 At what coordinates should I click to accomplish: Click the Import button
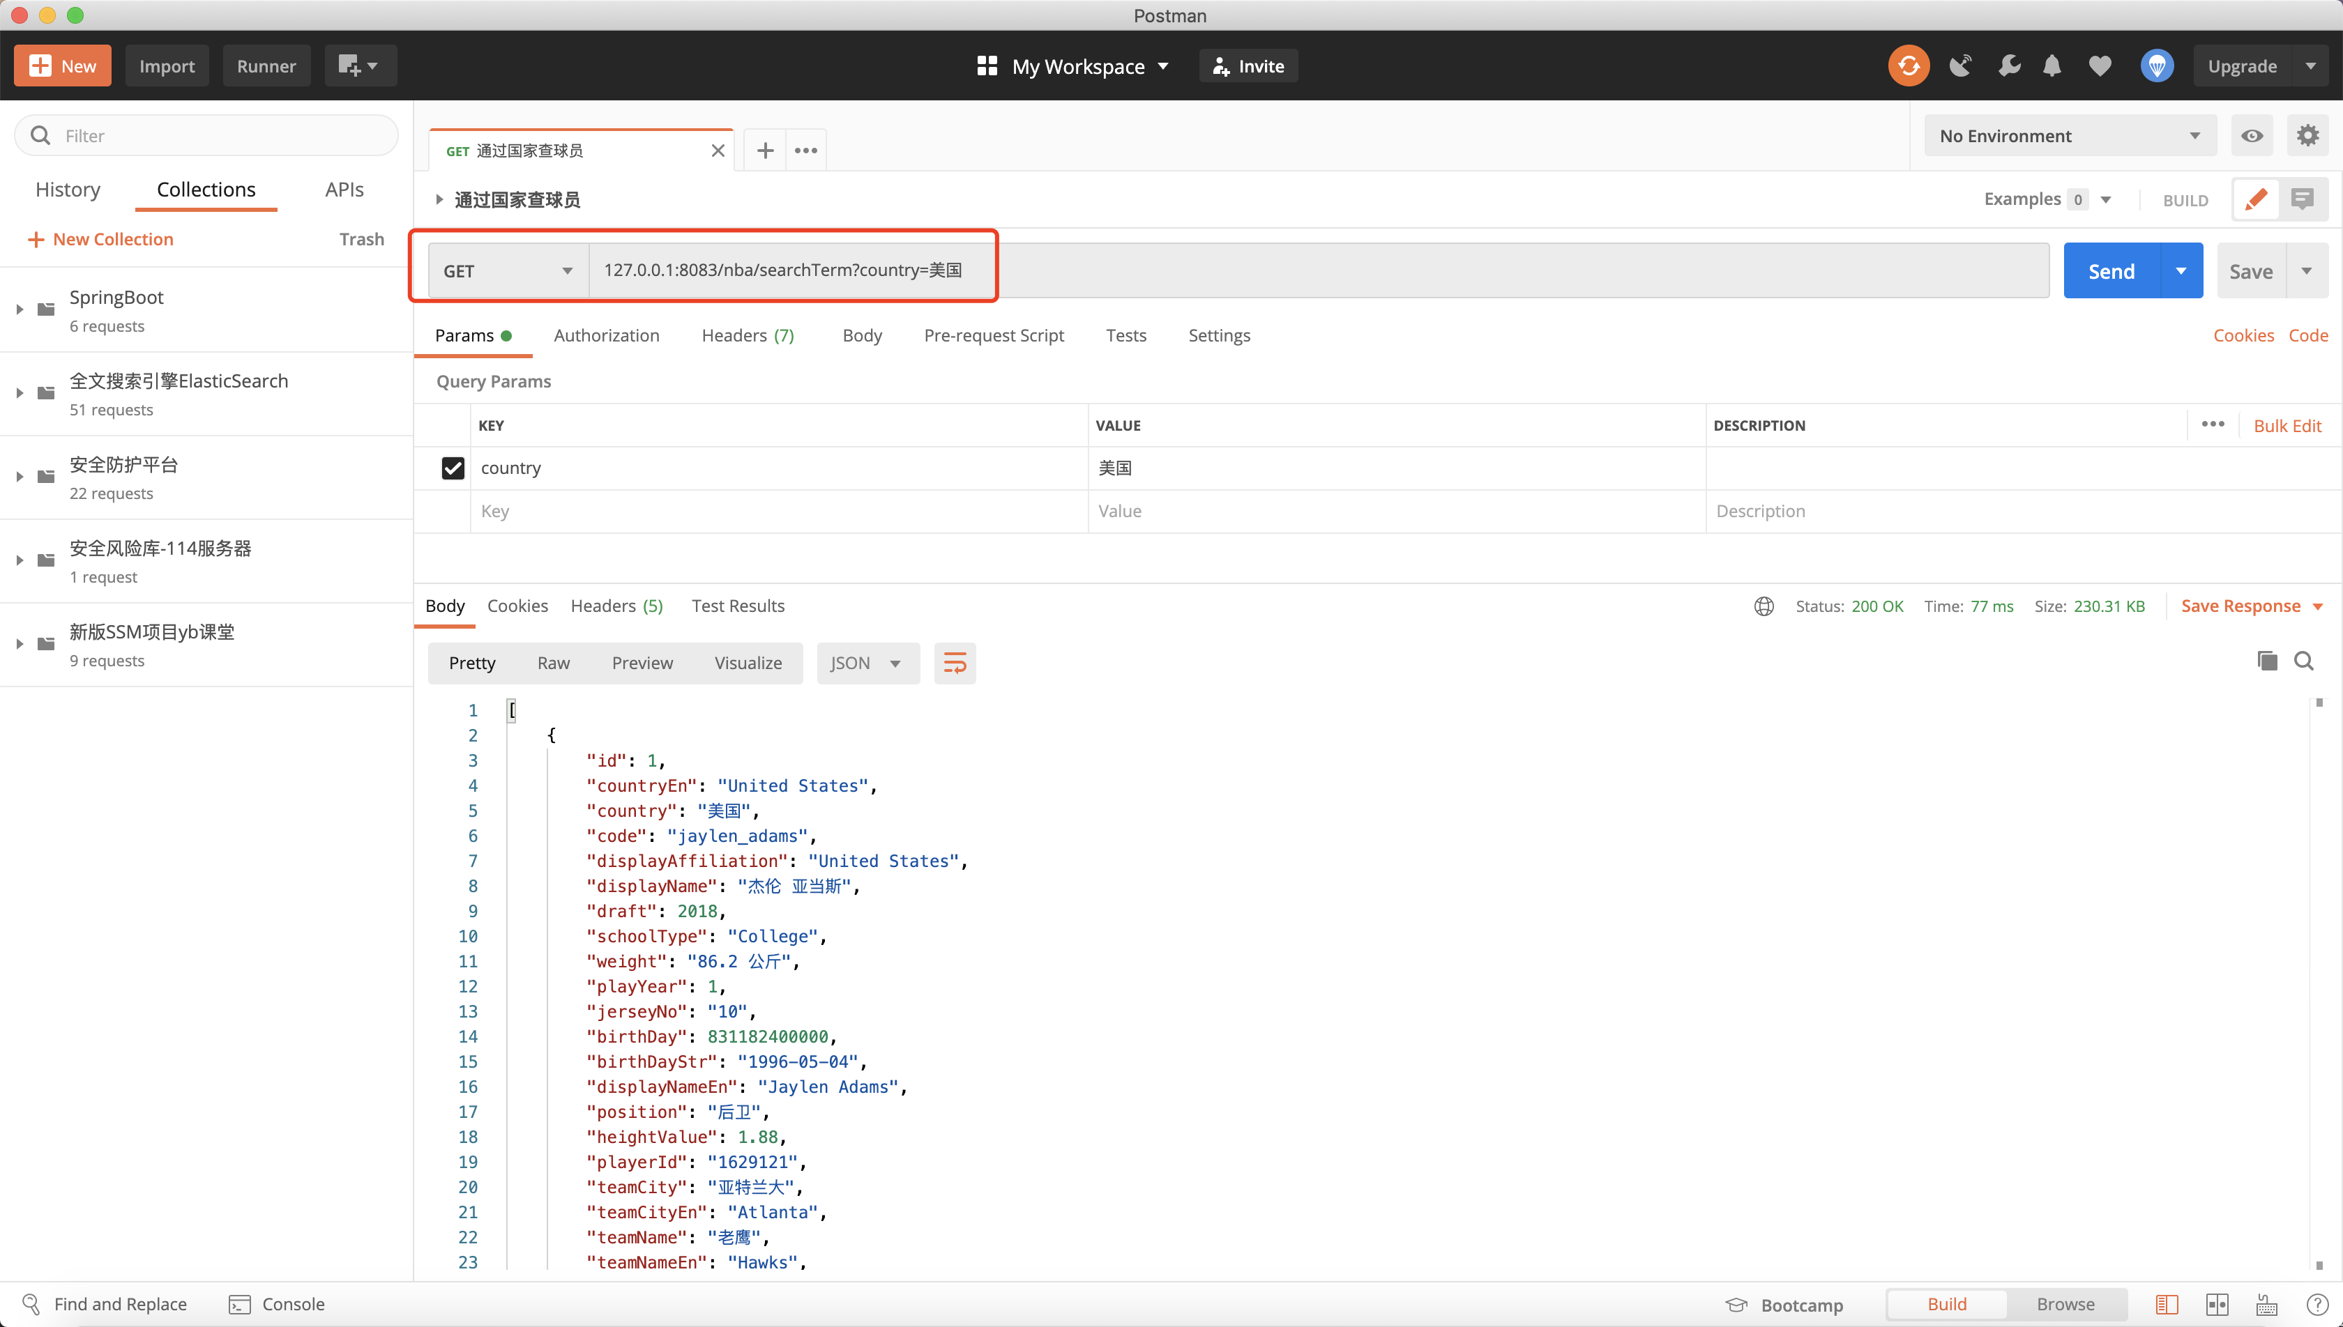[167, 66]
